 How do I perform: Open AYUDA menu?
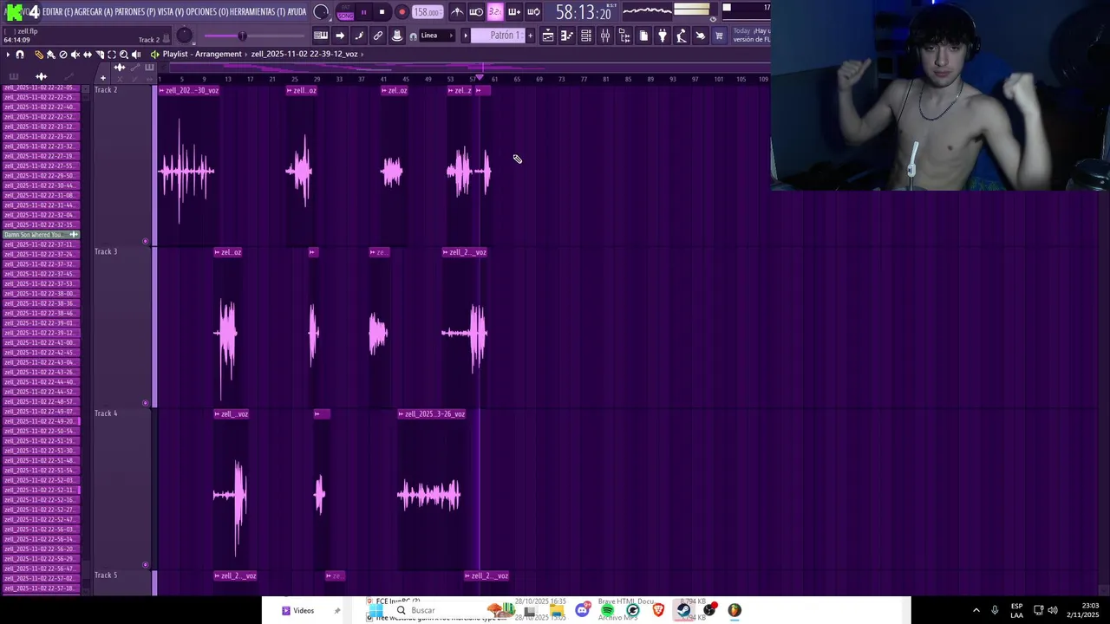coord(297,12)
